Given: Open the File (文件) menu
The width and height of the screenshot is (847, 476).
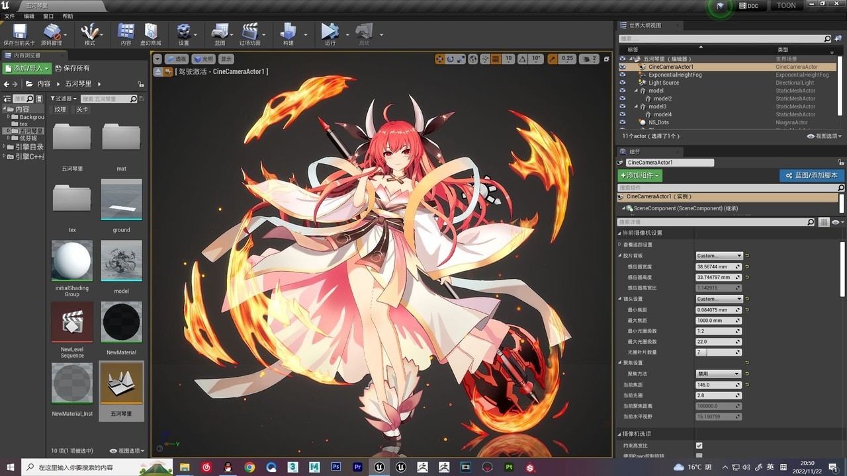Looking at the screenshot, I should point(9,16).
